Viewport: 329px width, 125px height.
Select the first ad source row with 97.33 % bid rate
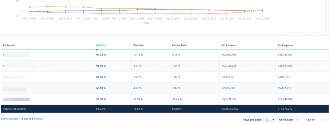tap(165, 55)
